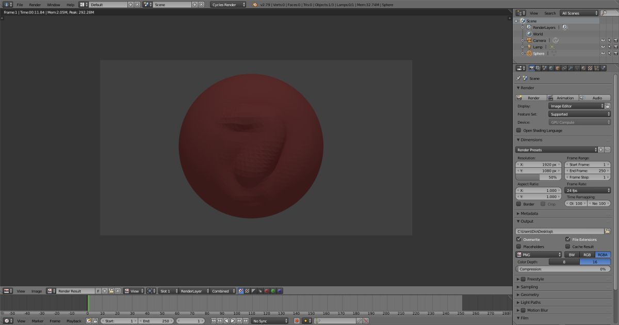Open the Constraints properties tab icon
Image resolution: width=619 pixels, height=325 pixels.
coord(564,68)
